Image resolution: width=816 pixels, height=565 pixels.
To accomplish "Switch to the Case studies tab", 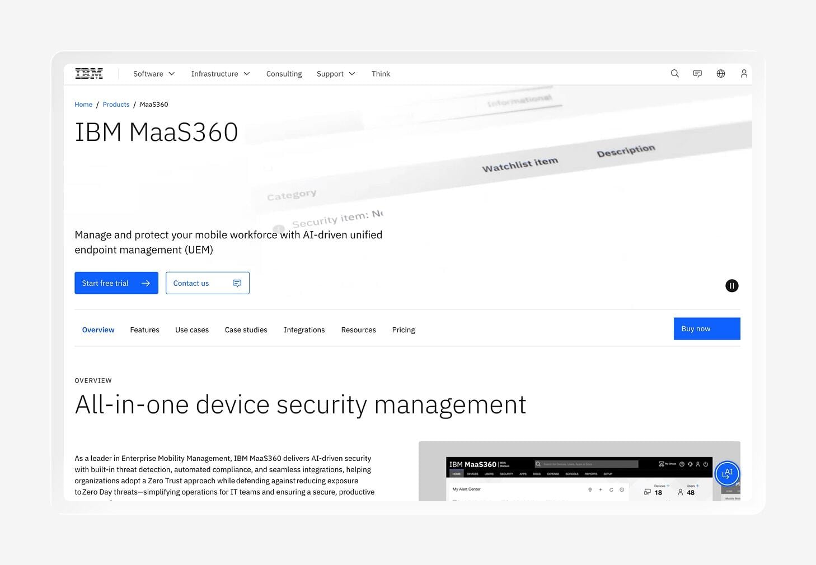I will [x=246, y=330].
